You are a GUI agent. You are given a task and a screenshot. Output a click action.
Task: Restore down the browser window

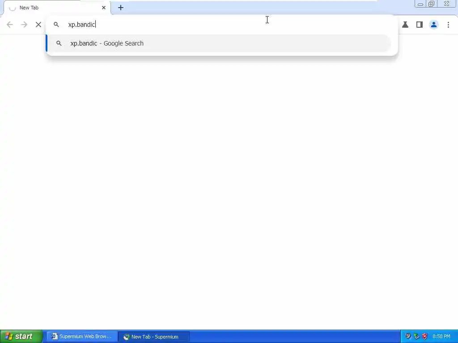431,4
